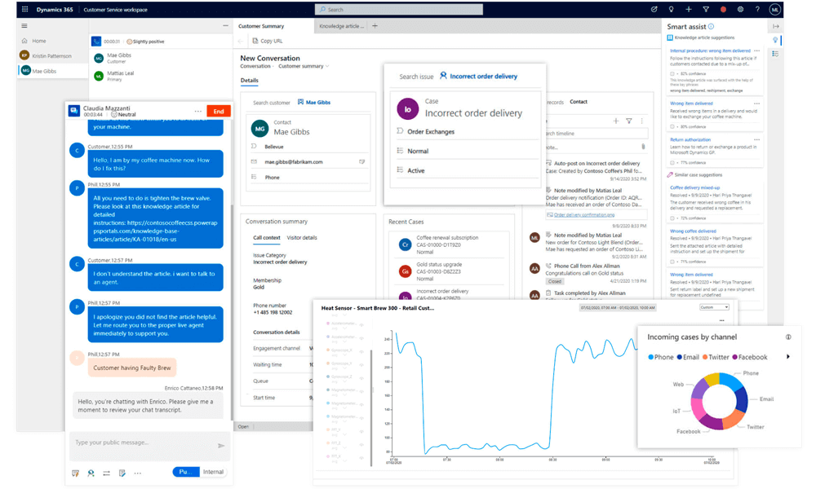
Task: Minimize the conversation panel with dash icon
Action: click(x=225, y=25)
